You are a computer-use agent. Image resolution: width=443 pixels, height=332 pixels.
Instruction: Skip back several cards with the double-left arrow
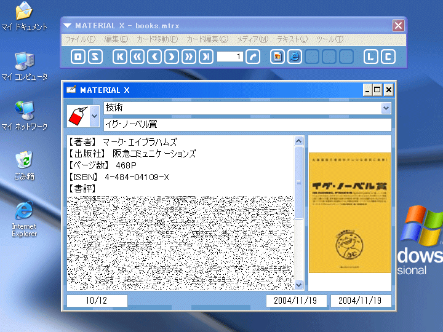coord(137,57)
